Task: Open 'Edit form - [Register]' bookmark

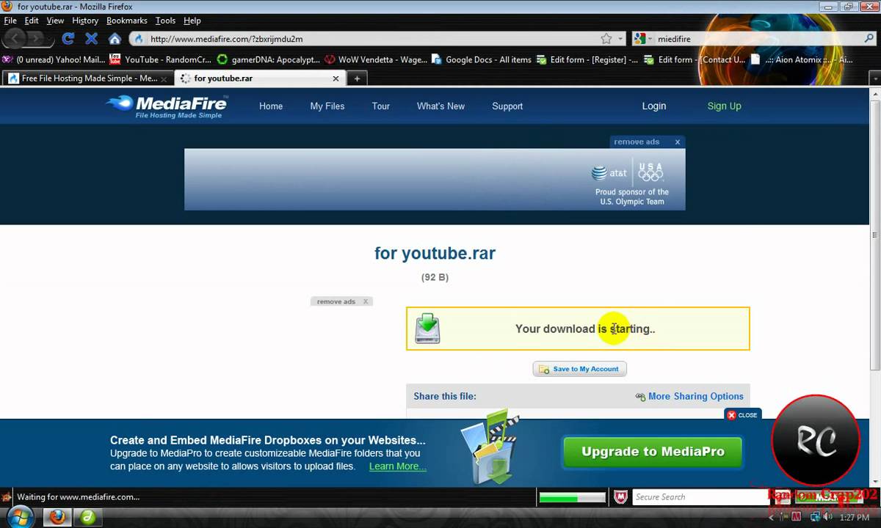Action: (587, 59)
